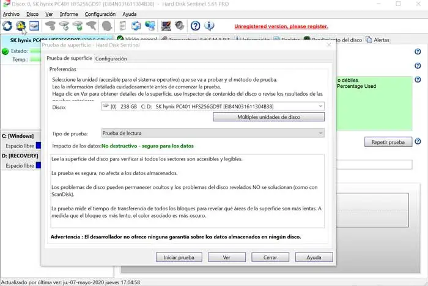Expand the Tipo de prueba dropdown arrow
The image size is (428, 286).
tap(321, 133)
